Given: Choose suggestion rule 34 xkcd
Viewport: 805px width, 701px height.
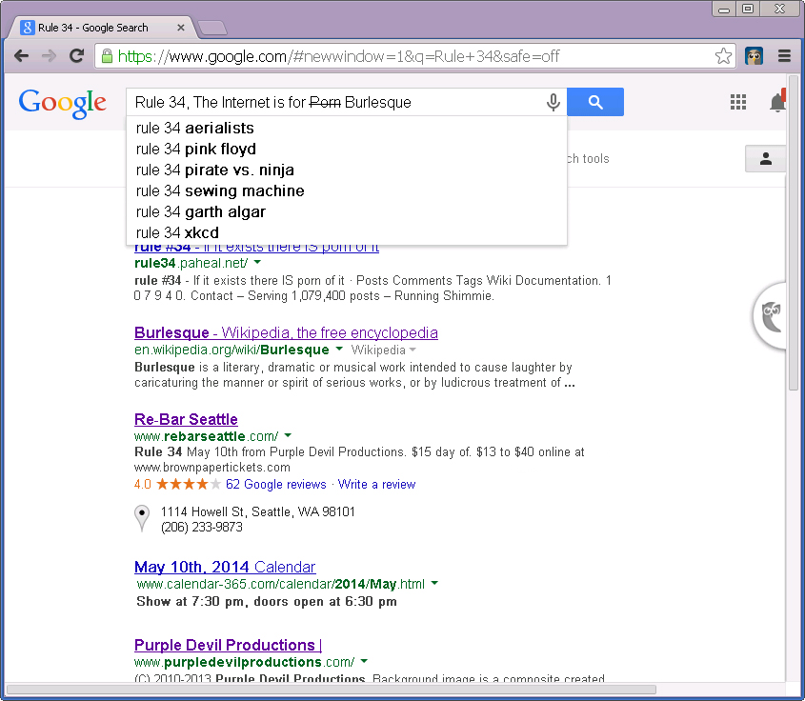Looking at the screenshot, I should click(347, 232).
